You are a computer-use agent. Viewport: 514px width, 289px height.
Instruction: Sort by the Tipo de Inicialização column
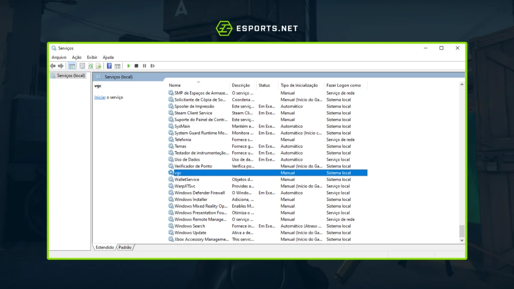(x=299, y=85)
